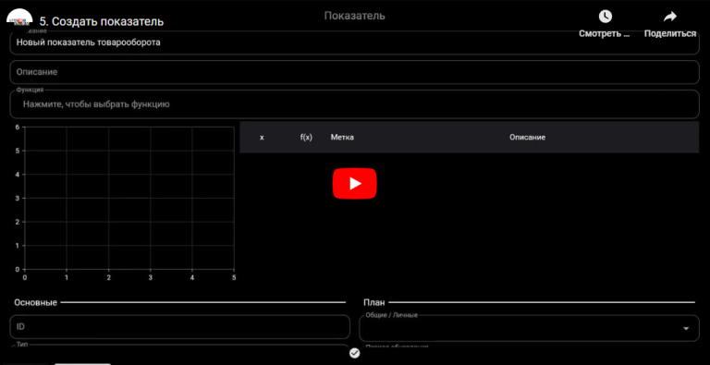The image size is (710, 365).
Task: Click the Метка column header
Action: (x=342, y=137)
